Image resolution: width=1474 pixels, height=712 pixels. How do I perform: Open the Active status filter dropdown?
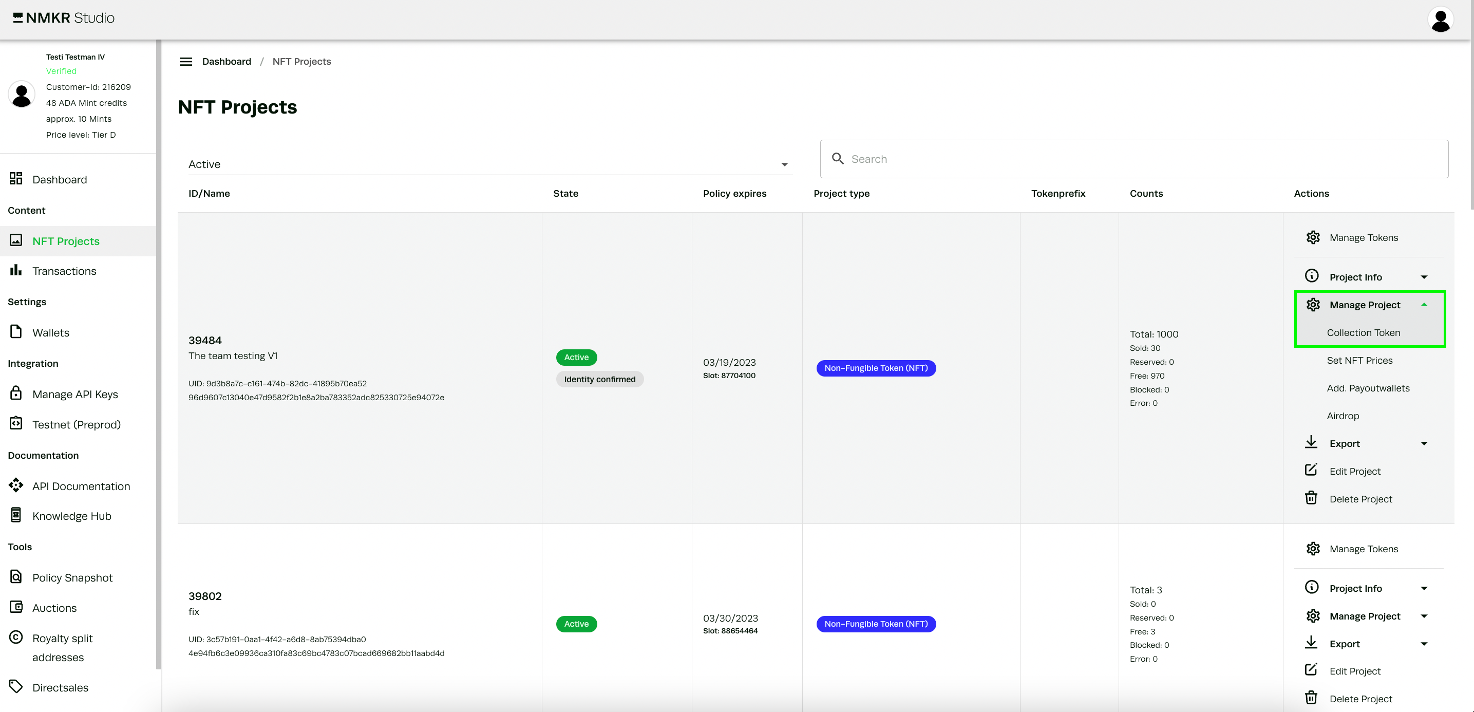[490, 164]
